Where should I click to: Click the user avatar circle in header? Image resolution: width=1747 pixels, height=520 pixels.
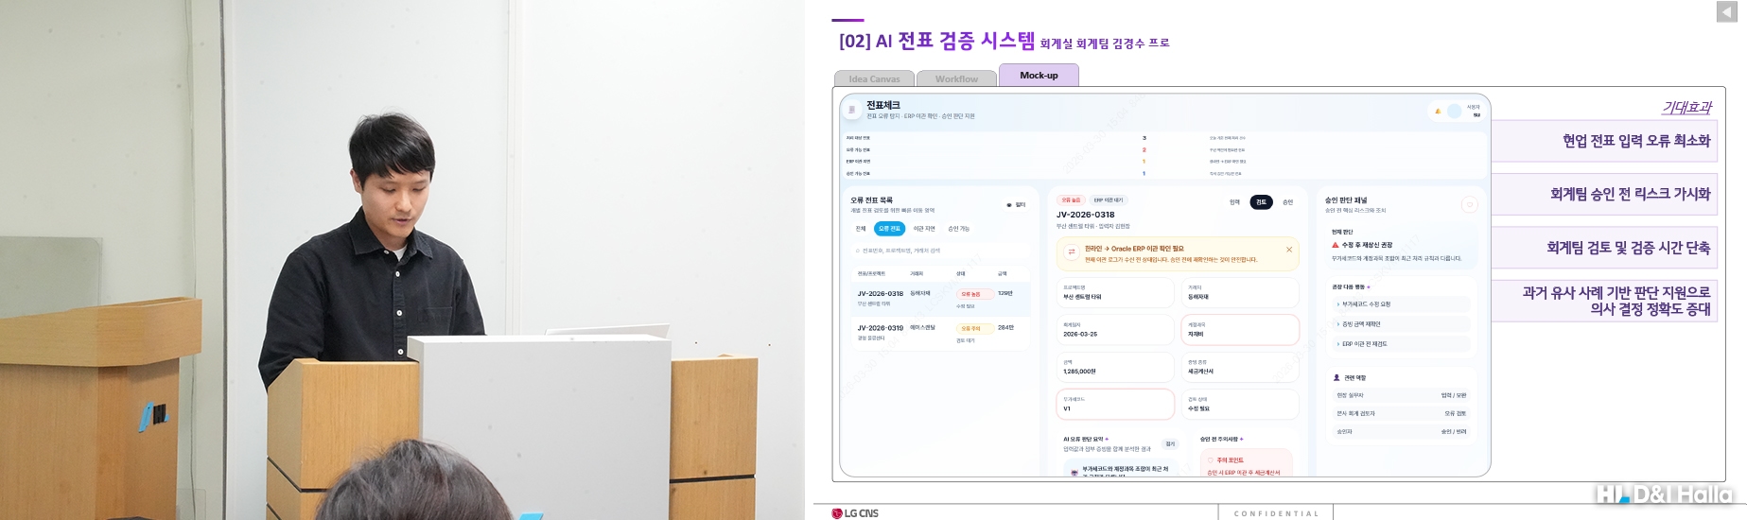tap(1454, 112)
